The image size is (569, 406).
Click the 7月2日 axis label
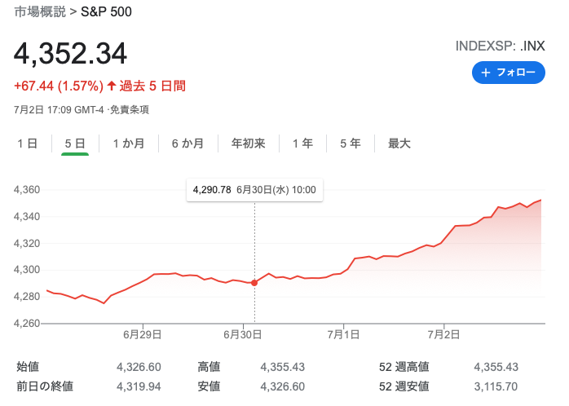[x=443, y=334]
